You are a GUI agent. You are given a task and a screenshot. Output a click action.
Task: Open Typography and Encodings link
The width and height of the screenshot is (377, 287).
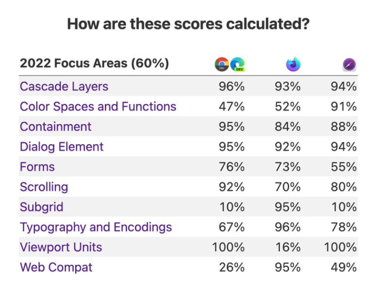coord(96,227)
